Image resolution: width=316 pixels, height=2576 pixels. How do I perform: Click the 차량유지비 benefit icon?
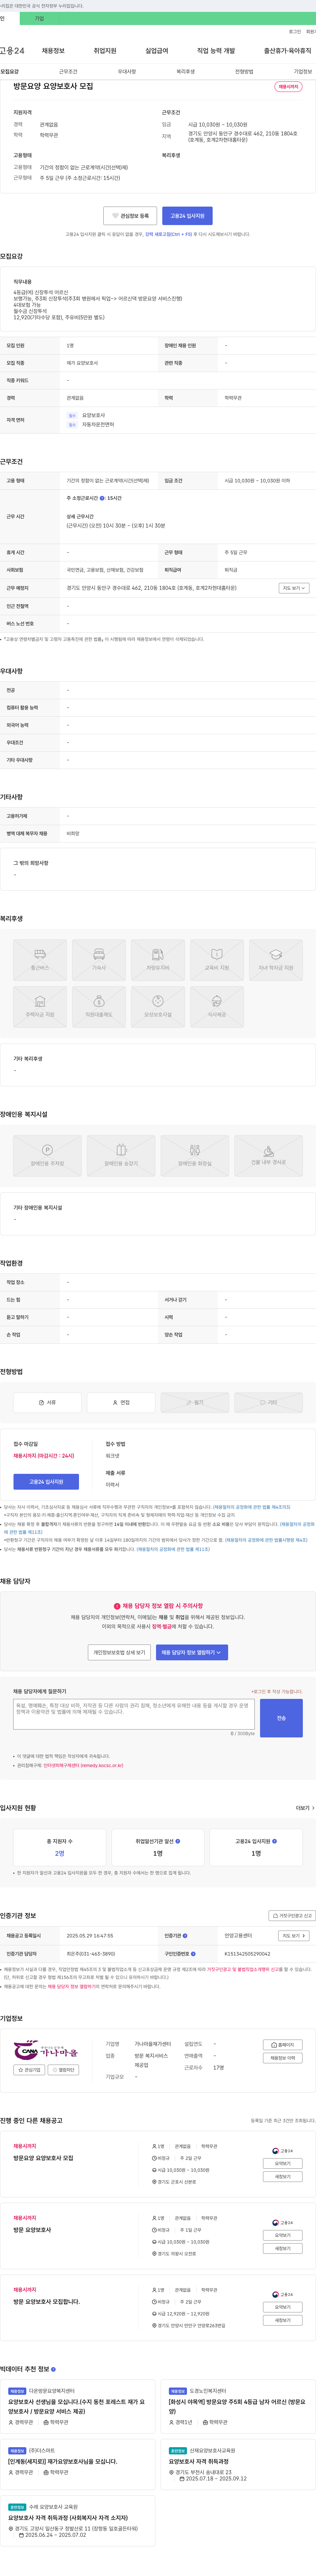158,960
